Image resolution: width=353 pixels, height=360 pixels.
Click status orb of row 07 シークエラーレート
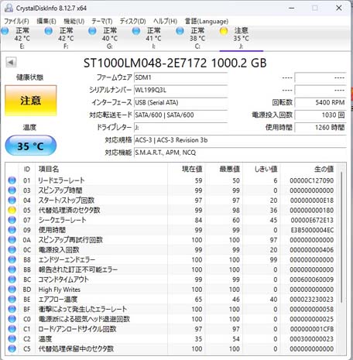tap(12, 220)
